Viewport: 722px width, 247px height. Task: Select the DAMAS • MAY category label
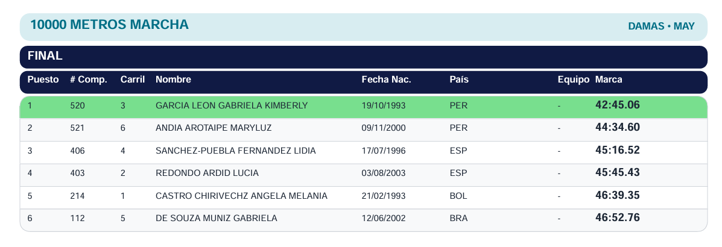[x=661, y=27]
